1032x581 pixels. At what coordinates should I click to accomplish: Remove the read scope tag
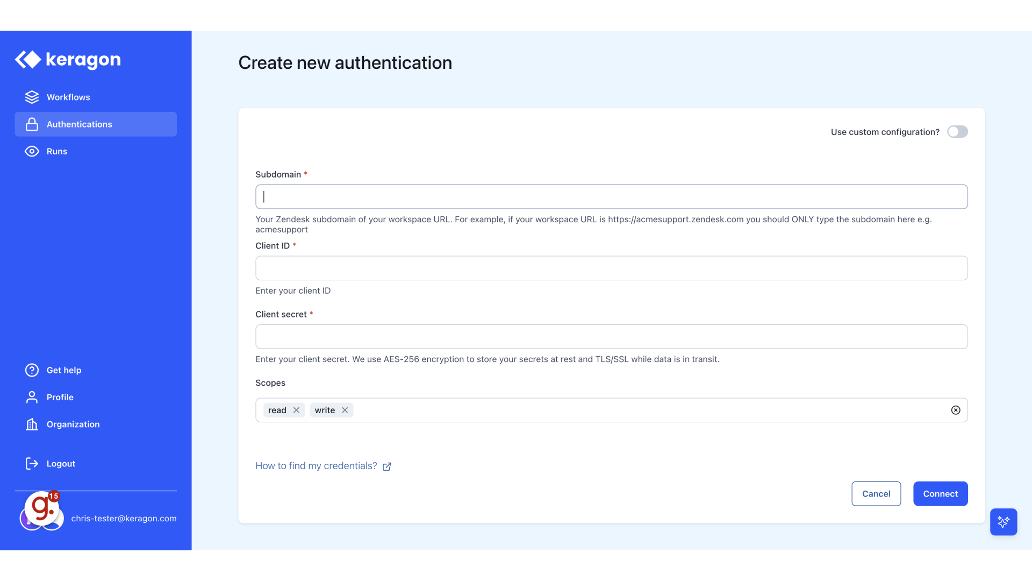click(296, 410)
